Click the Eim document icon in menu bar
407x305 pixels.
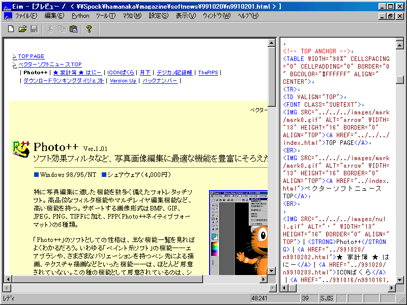click(x=8, y=16)
